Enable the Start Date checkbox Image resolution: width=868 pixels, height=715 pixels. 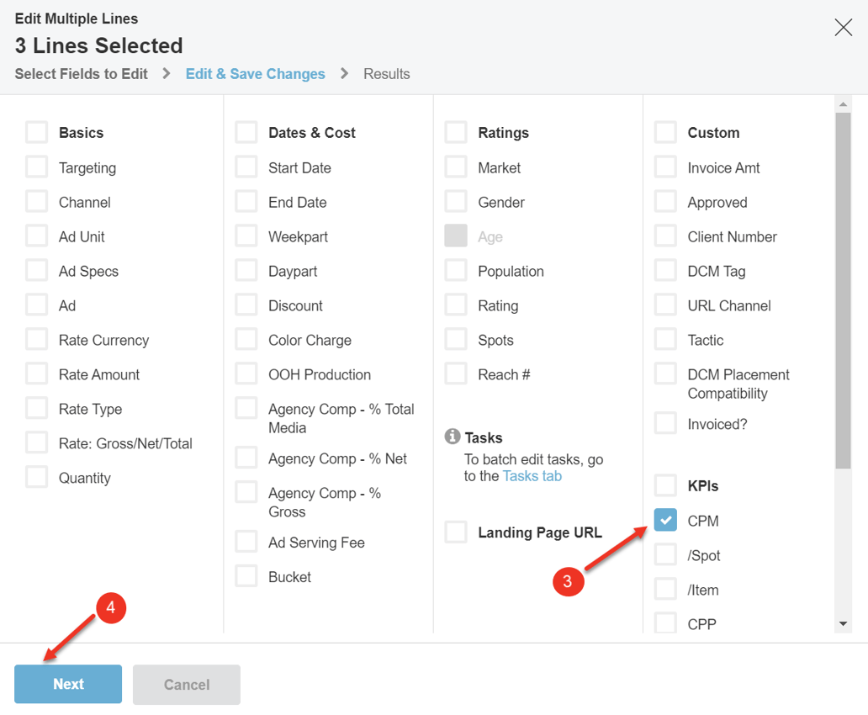pos(246,167)
